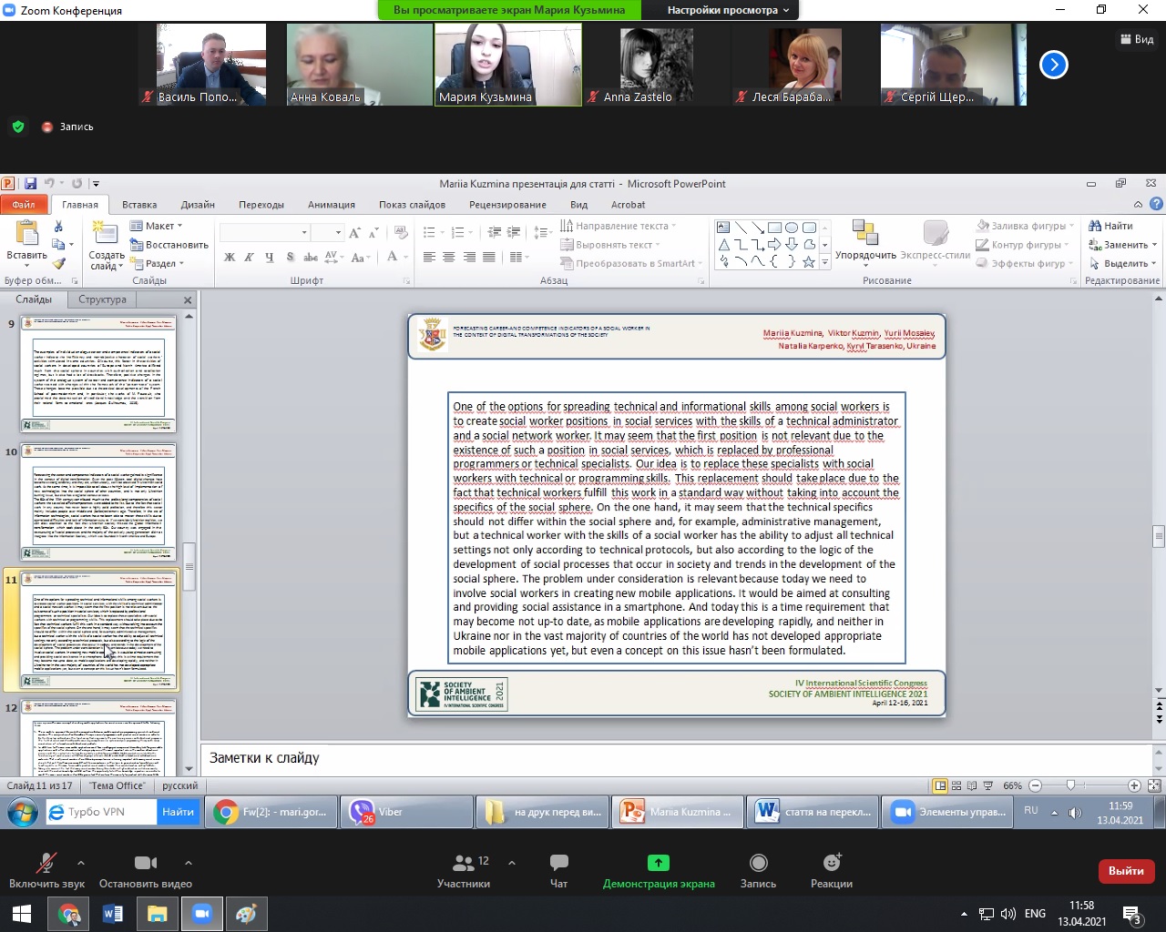Toggle bold formatting (Ж) in ribbon

point(230,258)
